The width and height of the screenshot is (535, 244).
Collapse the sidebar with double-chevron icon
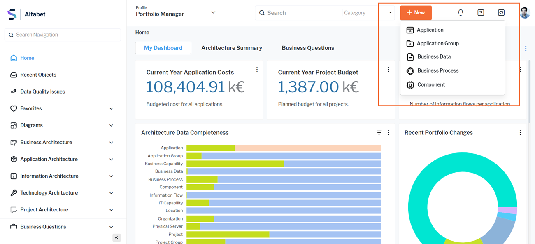116,237
